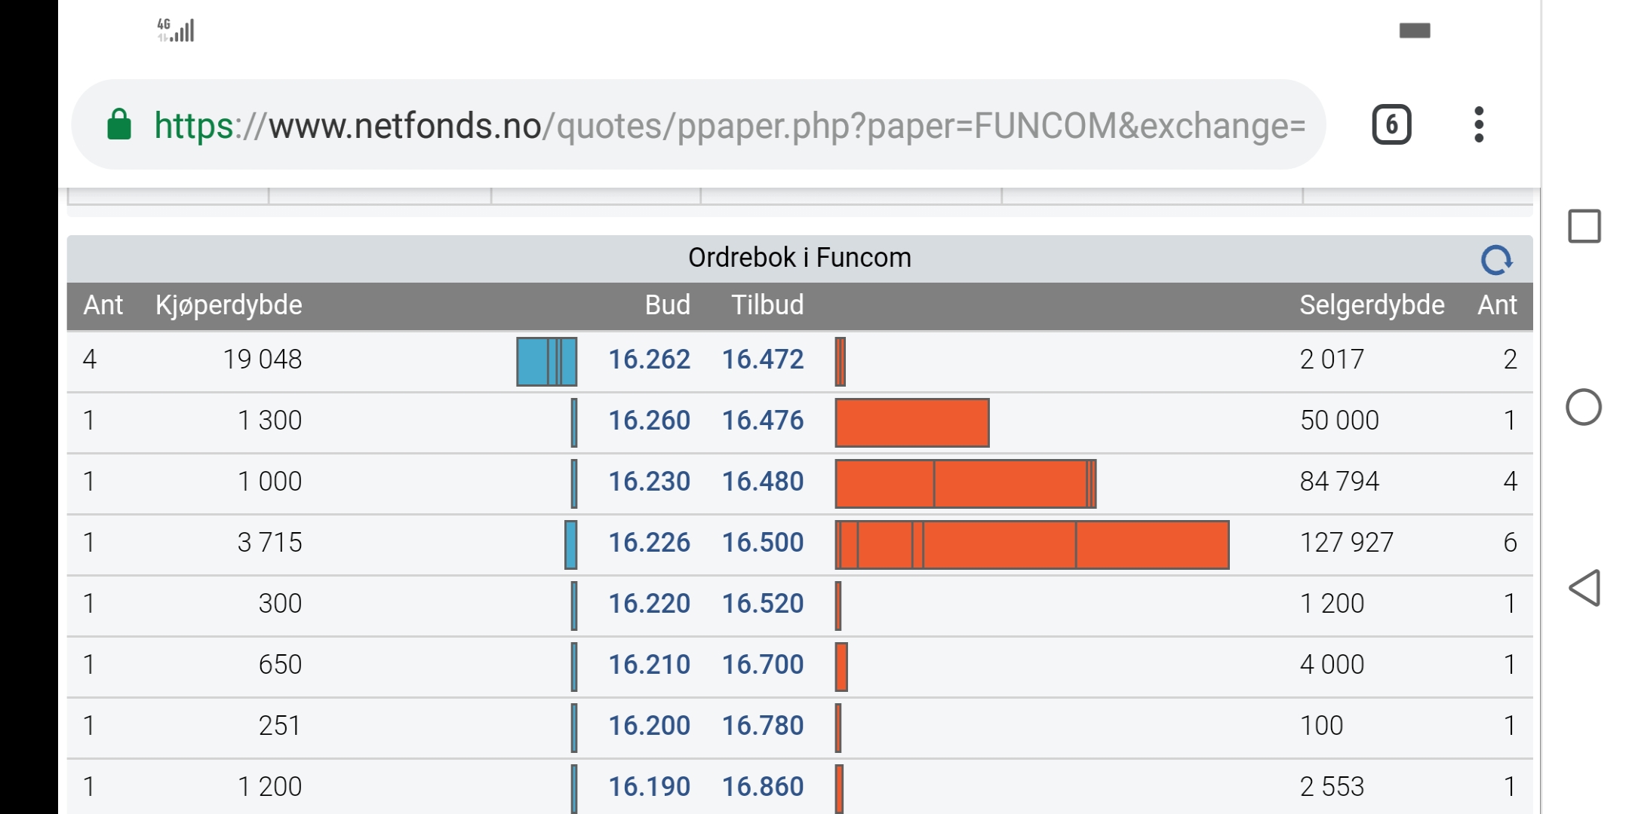Click the orange 127 927 seller depth bar
Image resolution: width=1629 pixels, height=814 pixels.
click(x=1032, y=545)
